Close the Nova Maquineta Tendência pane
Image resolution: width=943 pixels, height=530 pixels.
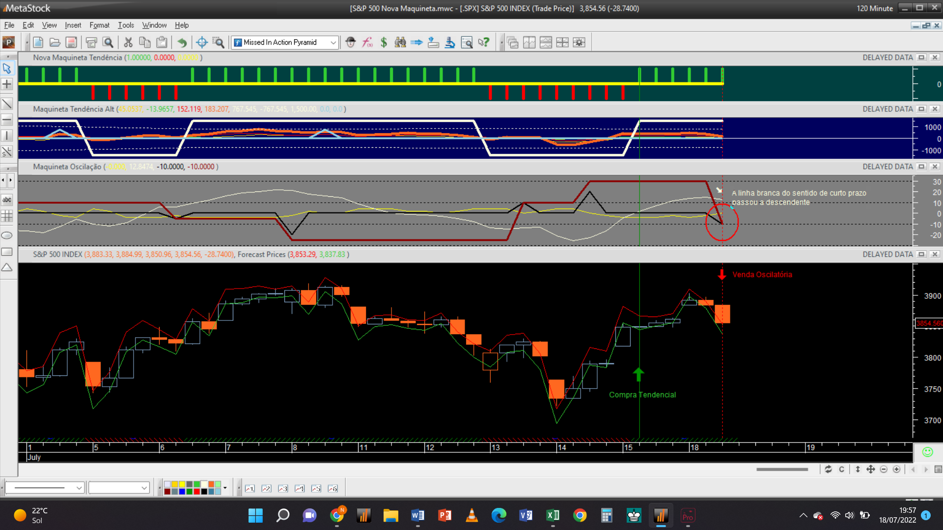tap(935, 57)
